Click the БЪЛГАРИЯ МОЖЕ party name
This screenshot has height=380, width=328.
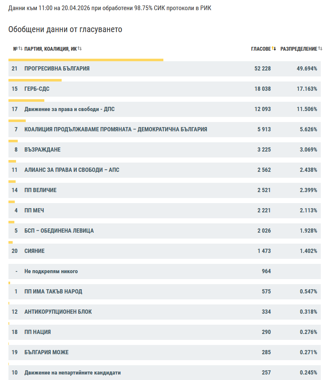[x=46, y=352]
